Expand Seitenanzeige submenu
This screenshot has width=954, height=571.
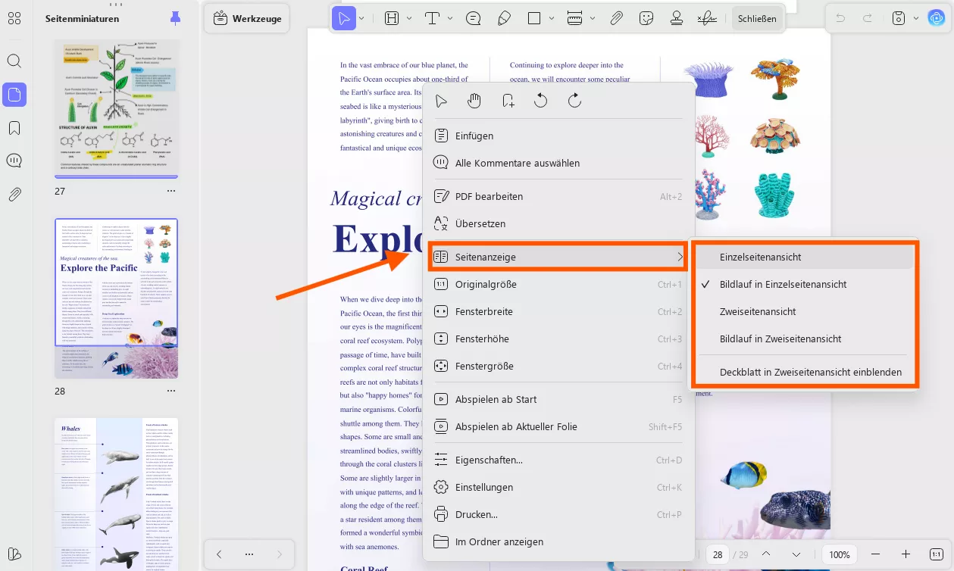tap(558, 257)
